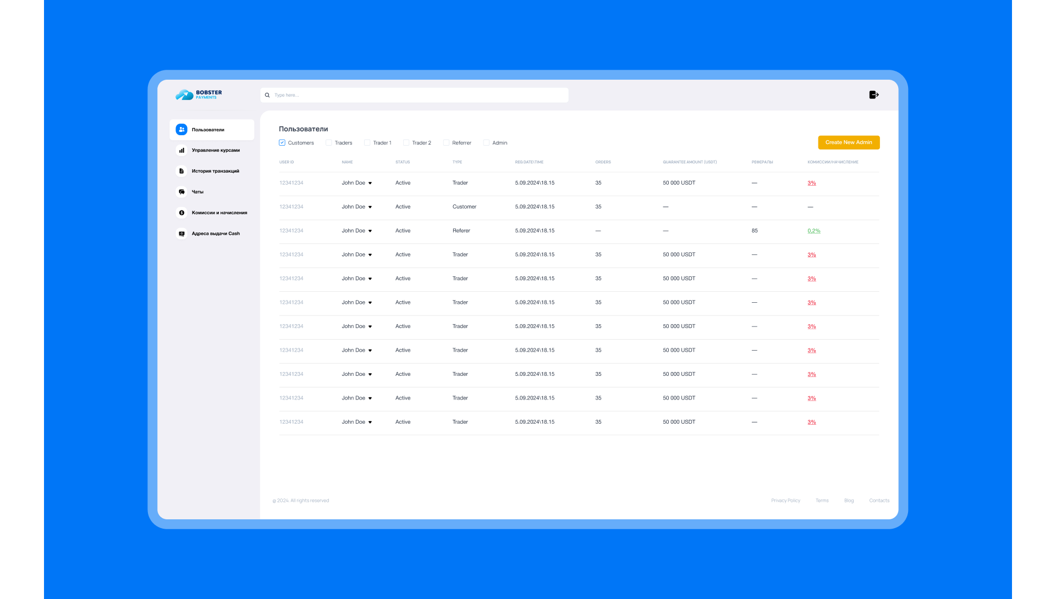This screenshot has width=1056, height=599.
Task: Uncheck the Customers filter checkbox
Action: point(282,143)
